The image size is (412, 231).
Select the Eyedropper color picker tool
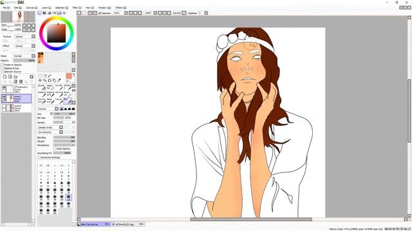59,80
